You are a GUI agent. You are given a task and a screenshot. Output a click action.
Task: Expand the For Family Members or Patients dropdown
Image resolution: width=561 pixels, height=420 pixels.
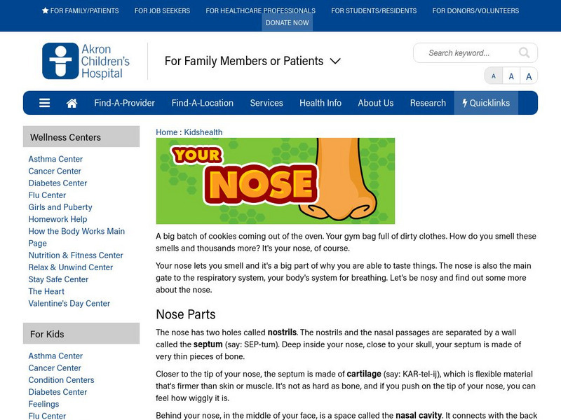[x=252, y=61]
